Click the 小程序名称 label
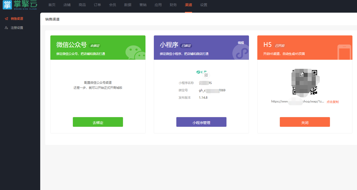Viewport: 357px width, 190px height. 186,83
